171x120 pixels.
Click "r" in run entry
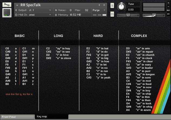pyautogui.click(x=102, y=71)
